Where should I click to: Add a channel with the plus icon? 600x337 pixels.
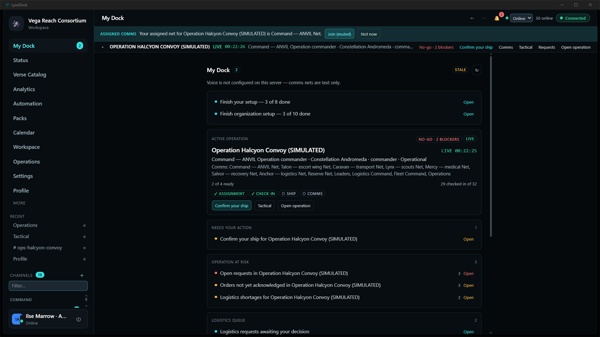tap(82, 275)
